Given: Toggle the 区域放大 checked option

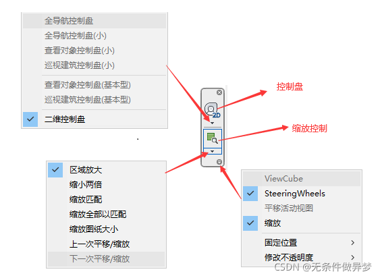Looking at the screenshot, I should (x=55, y=170).
